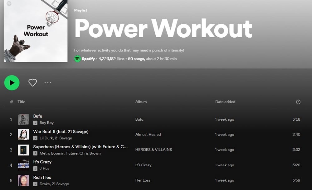The width and height of the screenshot is (312, 190).
Task: Click the explicit badge beside Lil Durk
Action: 35,138
